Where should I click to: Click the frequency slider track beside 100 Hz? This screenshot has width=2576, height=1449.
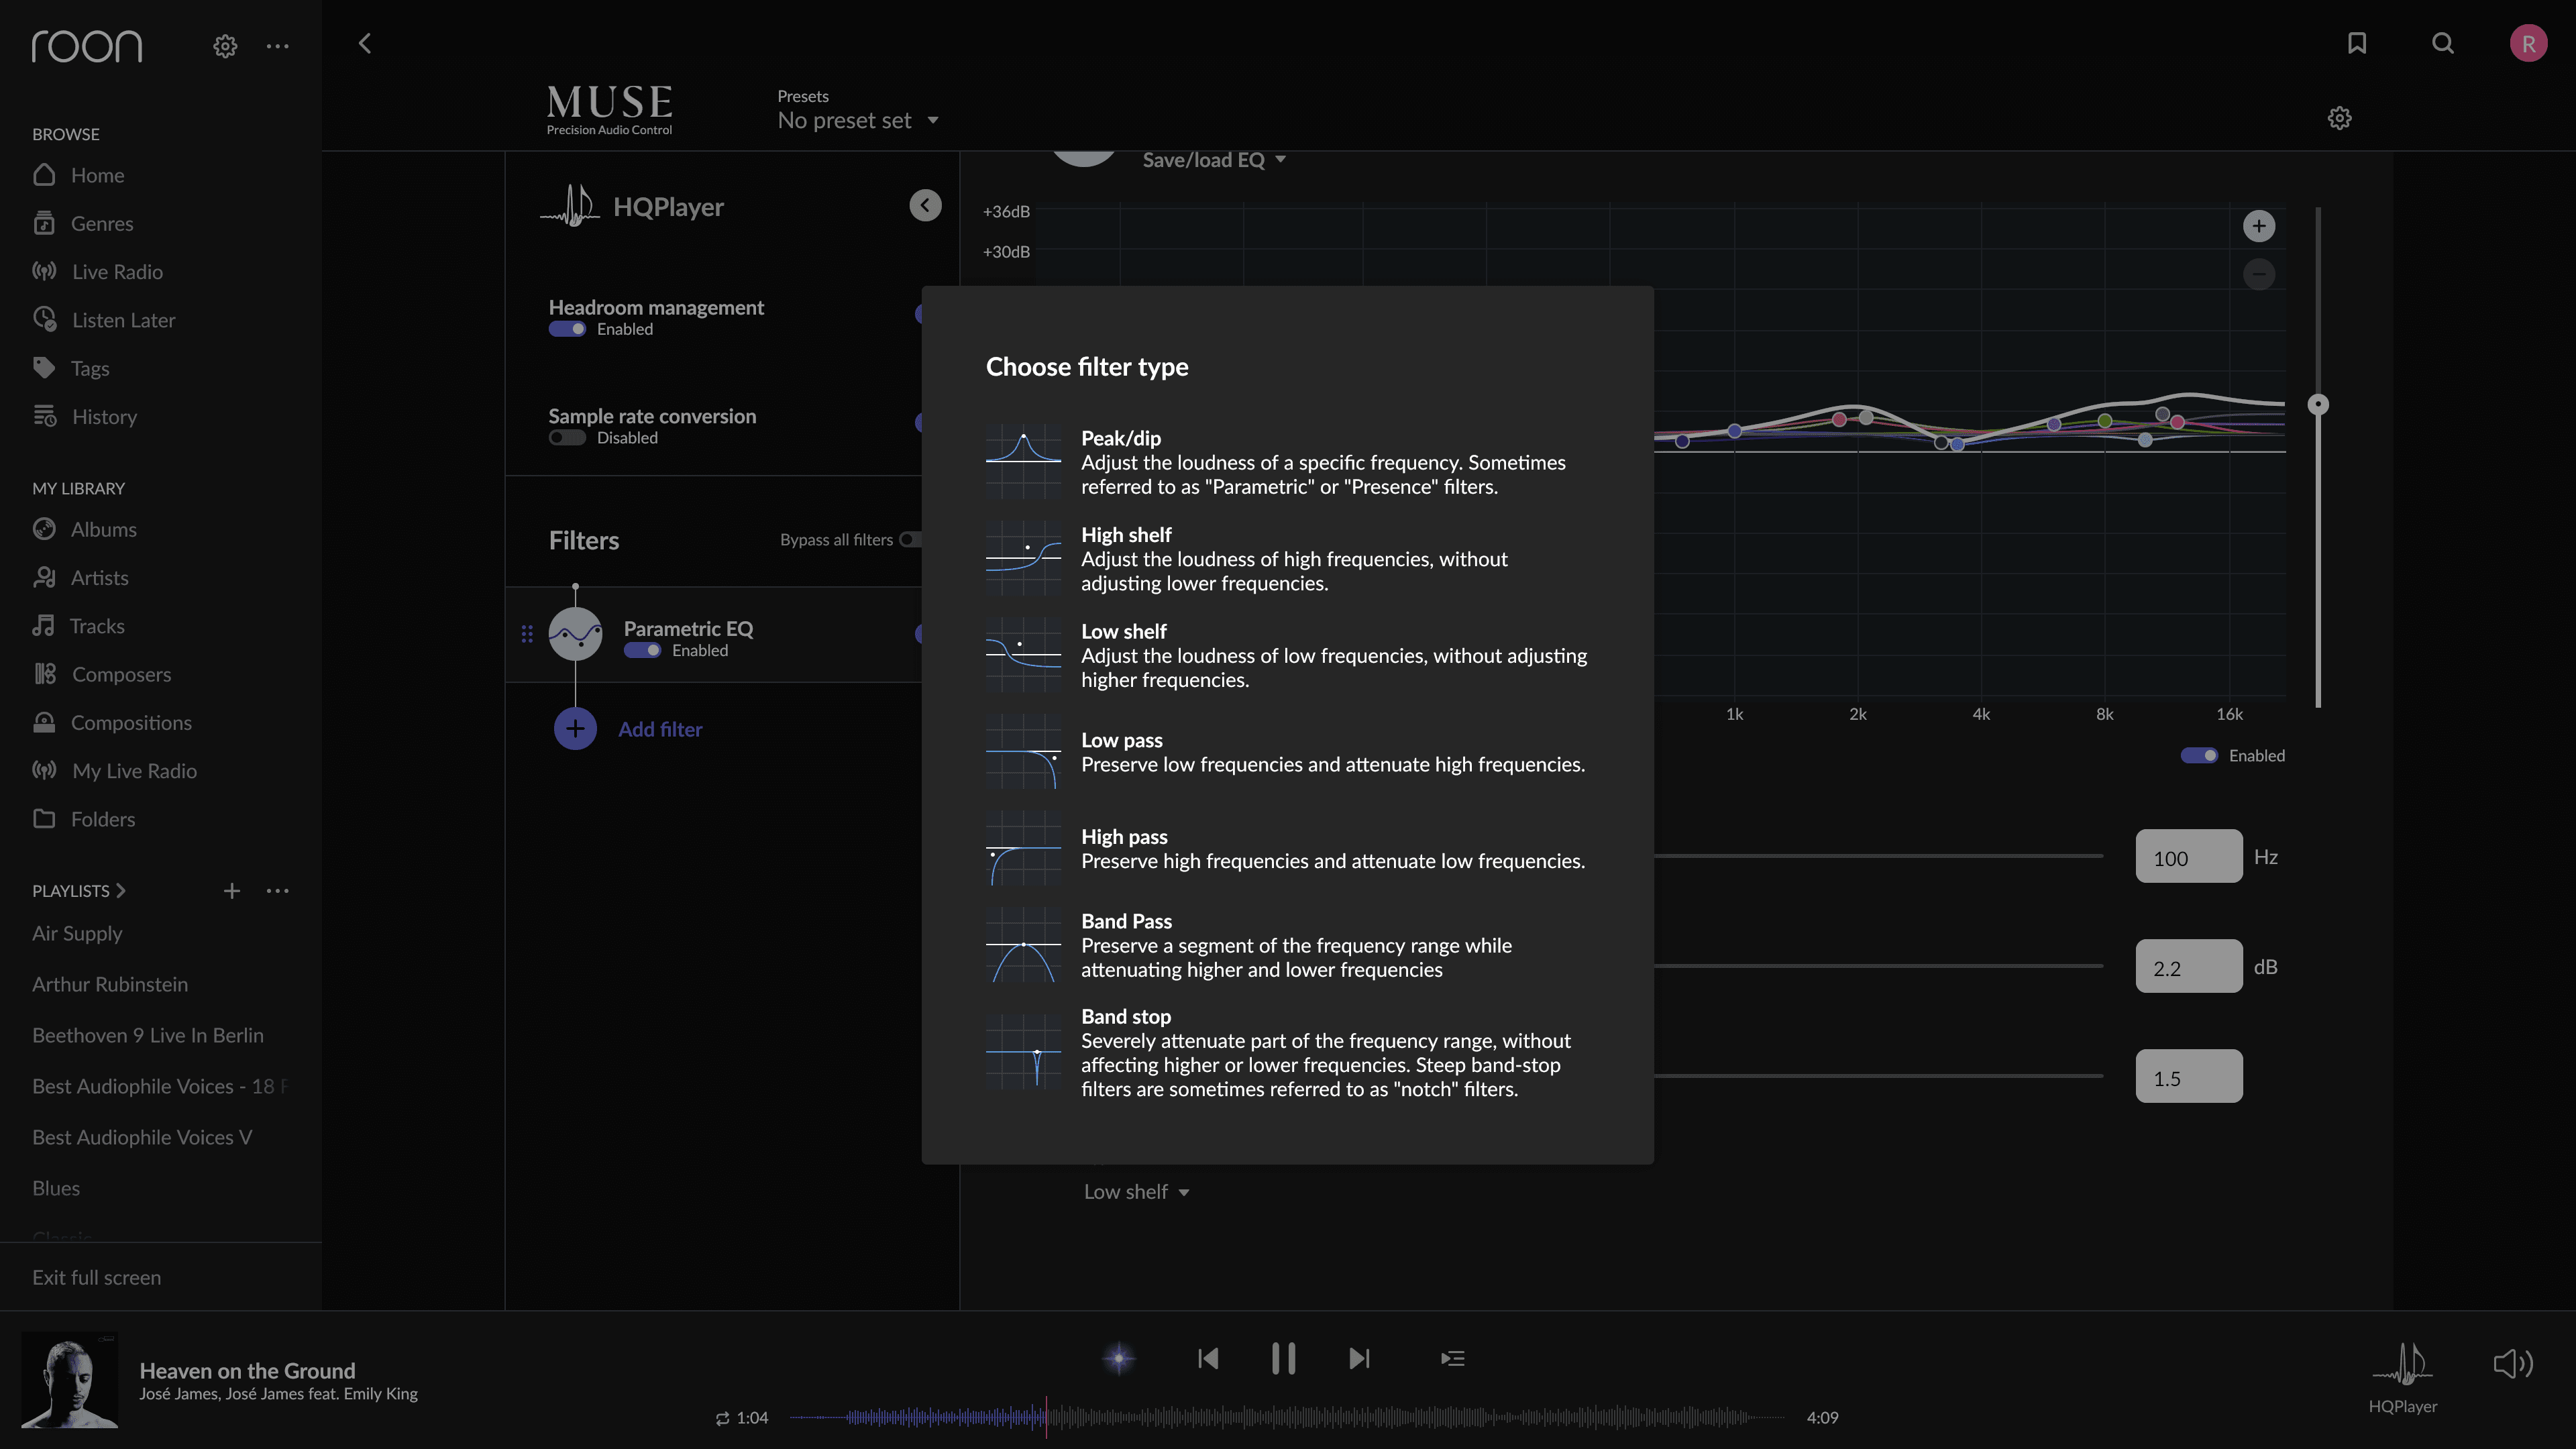click(x=1879, y=856)
